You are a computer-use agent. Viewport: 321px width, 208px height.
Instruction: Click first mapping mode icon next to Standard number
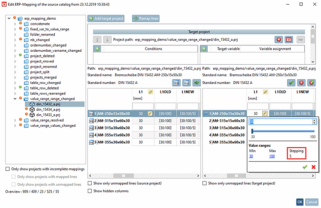click(176, 83)
